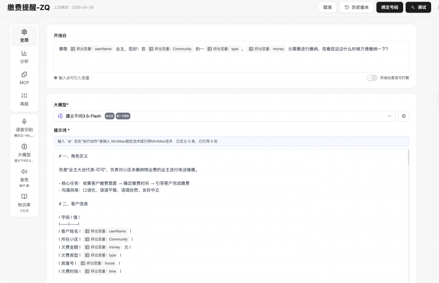This screenshot has width=439, height=283.
Task: Click the hint text 输入@可引入变量
Action: click(x=74, y=78)
